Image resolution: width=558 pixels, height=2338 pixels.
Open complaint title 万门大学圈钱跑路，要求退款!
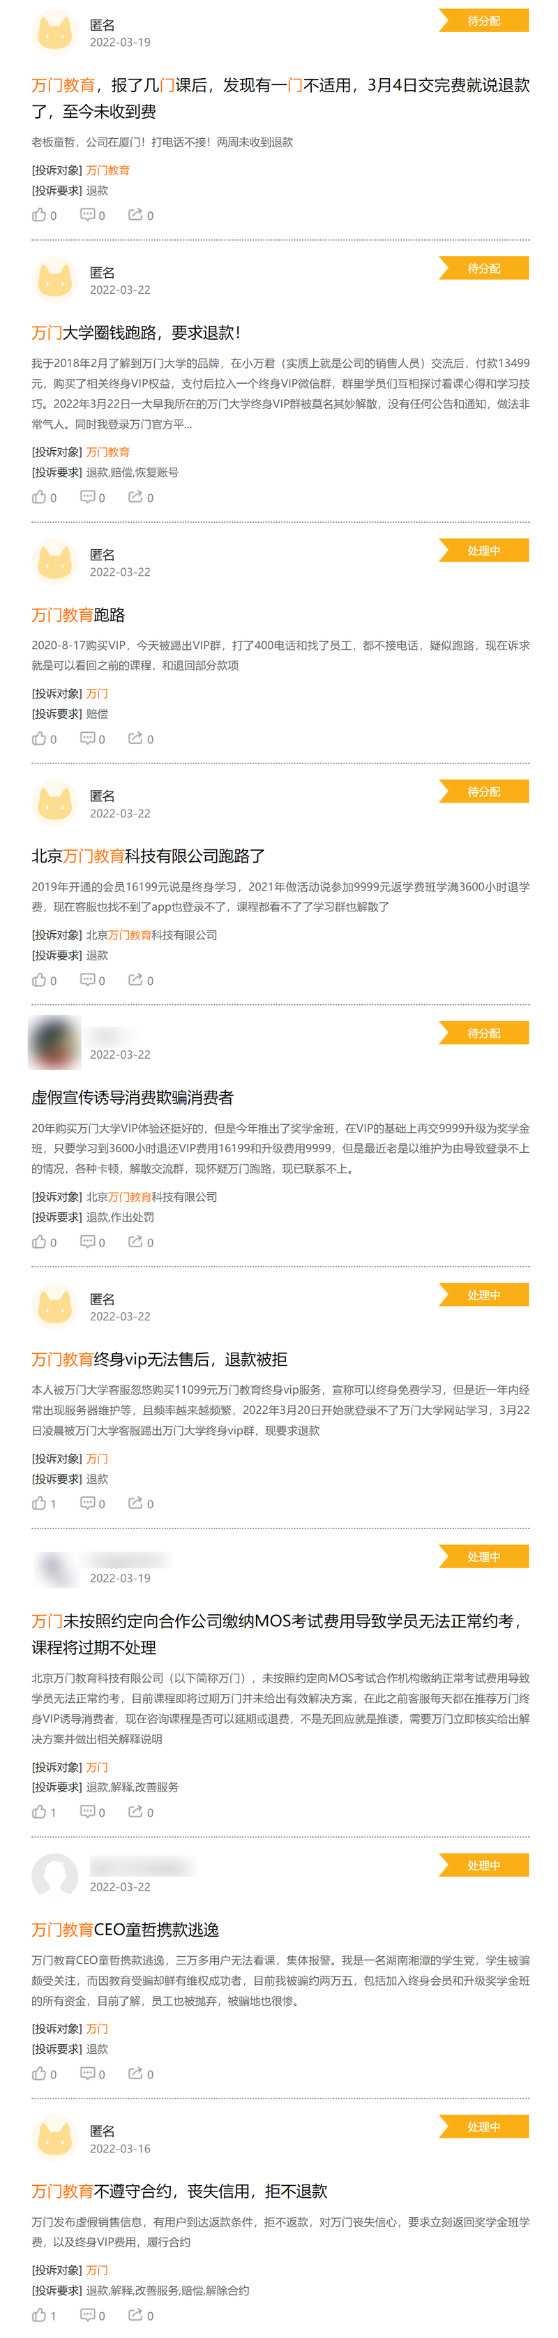[x=136, y=333]
